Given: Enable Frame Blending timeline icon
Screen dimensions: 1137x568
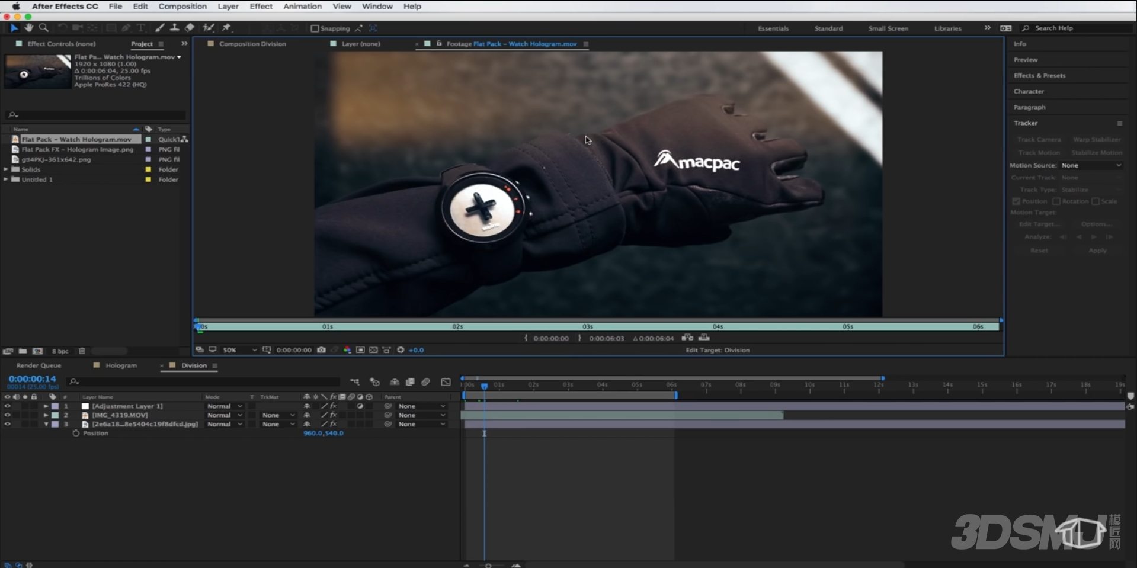Looking at the screenshot, I should (410, 382).
